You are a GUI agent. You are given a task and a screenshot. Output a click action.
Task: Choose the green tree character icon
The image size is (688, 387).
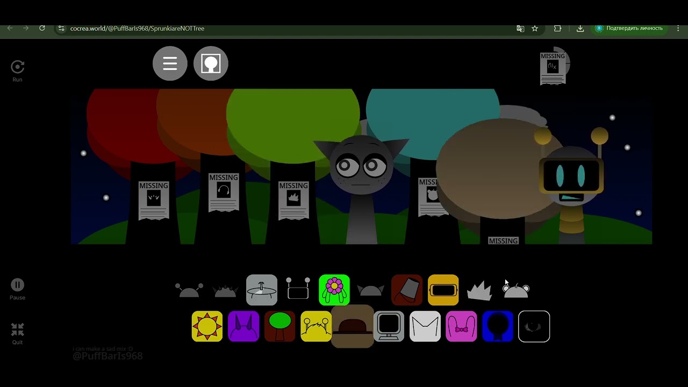279,326
